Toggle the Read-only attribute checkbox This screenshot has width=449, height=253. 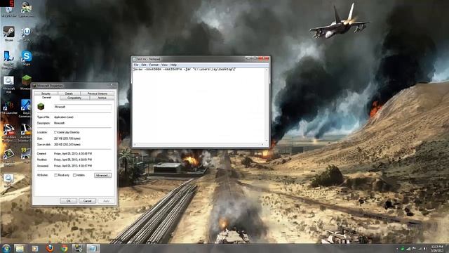tap(56, 175)
